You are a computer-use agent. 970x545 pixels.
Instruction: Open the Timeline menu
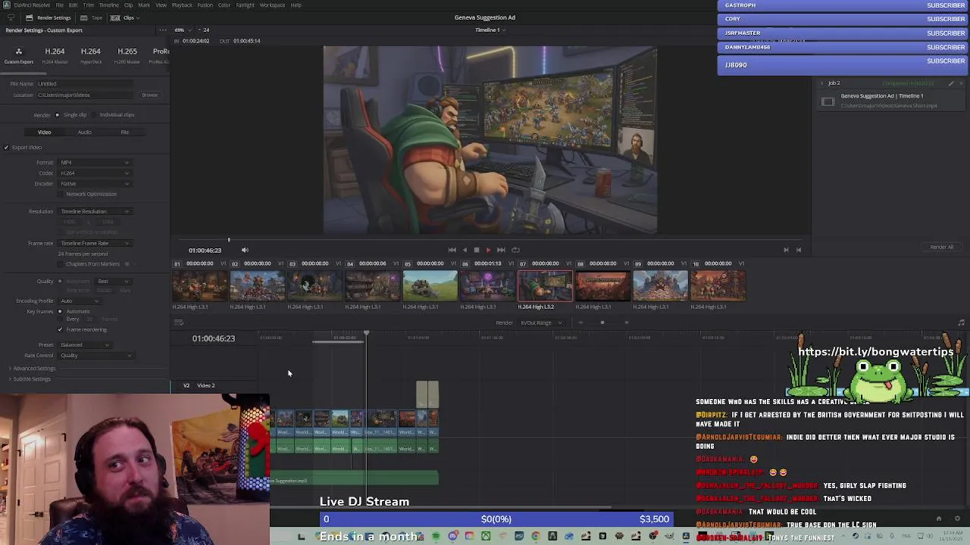(109, 5)
